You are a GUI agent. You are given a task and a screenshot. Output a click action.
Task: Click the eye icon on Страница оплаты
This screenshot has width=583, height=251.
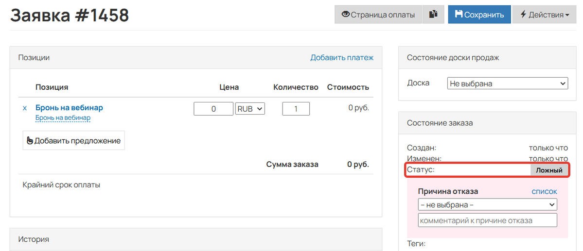tap(346, 15)
